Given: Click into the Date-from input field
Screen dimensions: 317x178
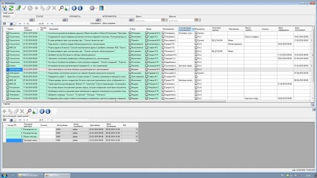Looking at the screenshot, I should pyautogui.click(x=148, y=20).
